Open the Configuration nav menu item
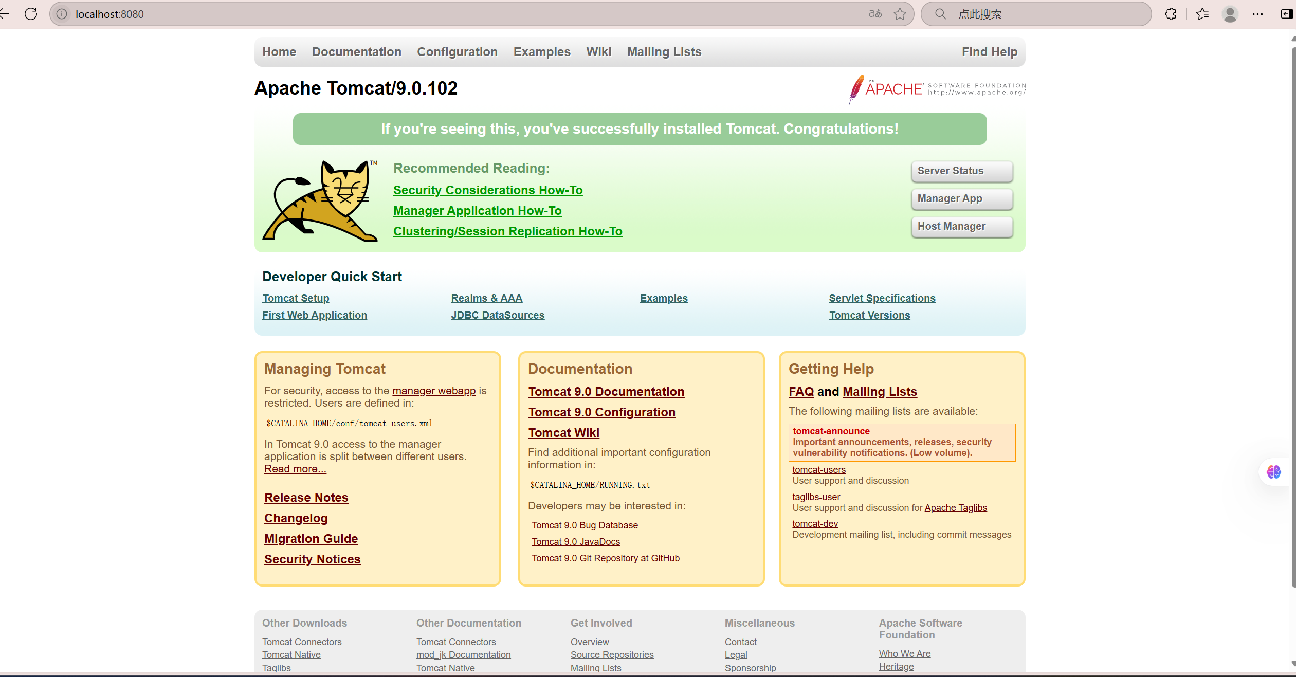Image resolution: width=1296 pixels, height=677 pixels. click(x=457, y=52)
